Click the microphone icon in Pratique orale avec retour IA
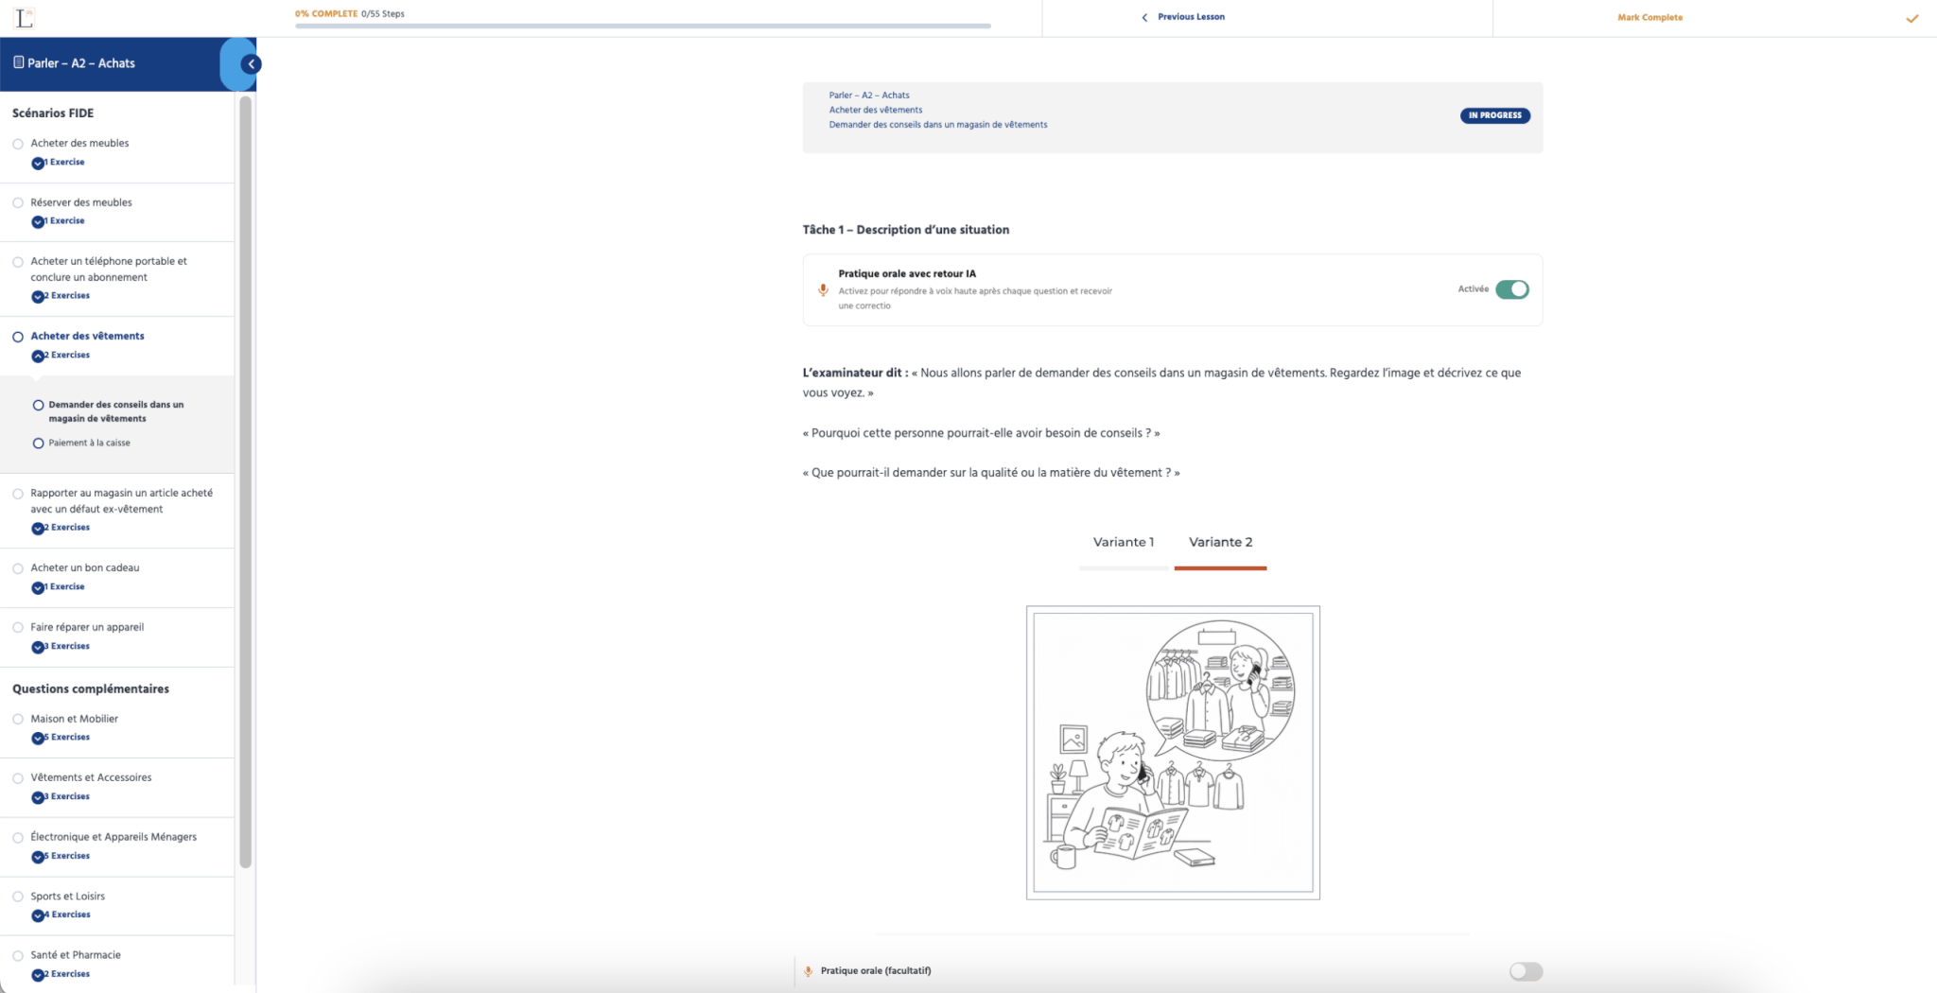Screen dimensions: 1937x993 point(823,290)
